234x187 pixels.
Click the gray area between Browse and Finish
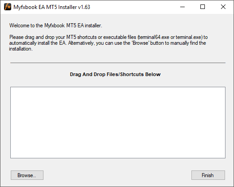tap(117, 175)
